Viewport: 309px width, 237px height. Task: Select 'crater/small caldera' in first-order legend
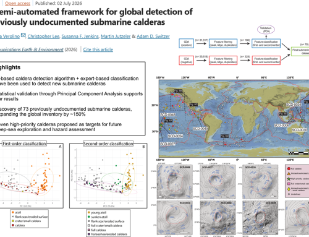[x=26, y=221]
